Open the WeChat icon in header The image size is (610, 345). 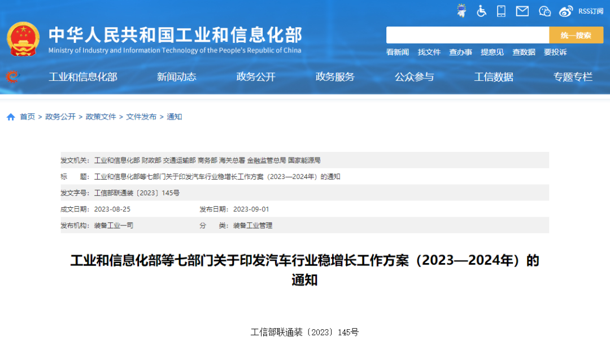click(x=544, y=11)
